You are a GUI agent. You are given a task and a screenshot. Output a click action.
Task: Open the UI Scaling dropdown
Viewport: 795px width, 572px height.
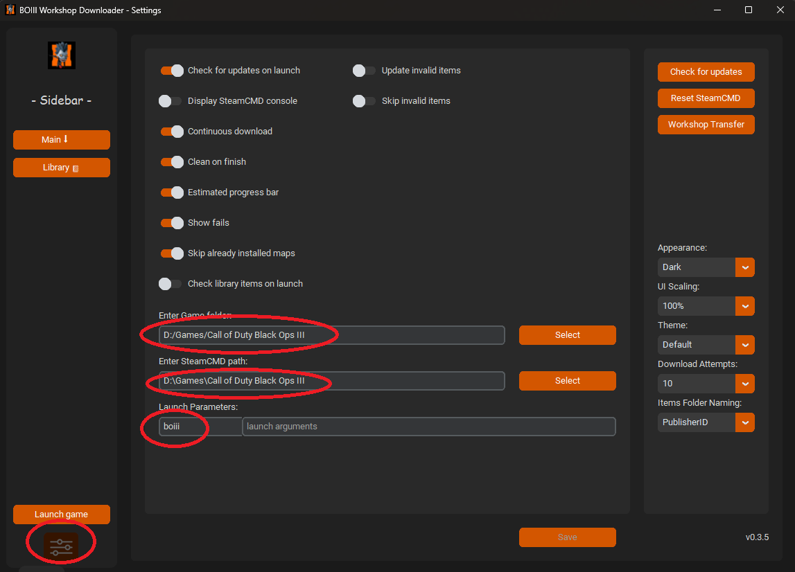(x=744, y=306)
